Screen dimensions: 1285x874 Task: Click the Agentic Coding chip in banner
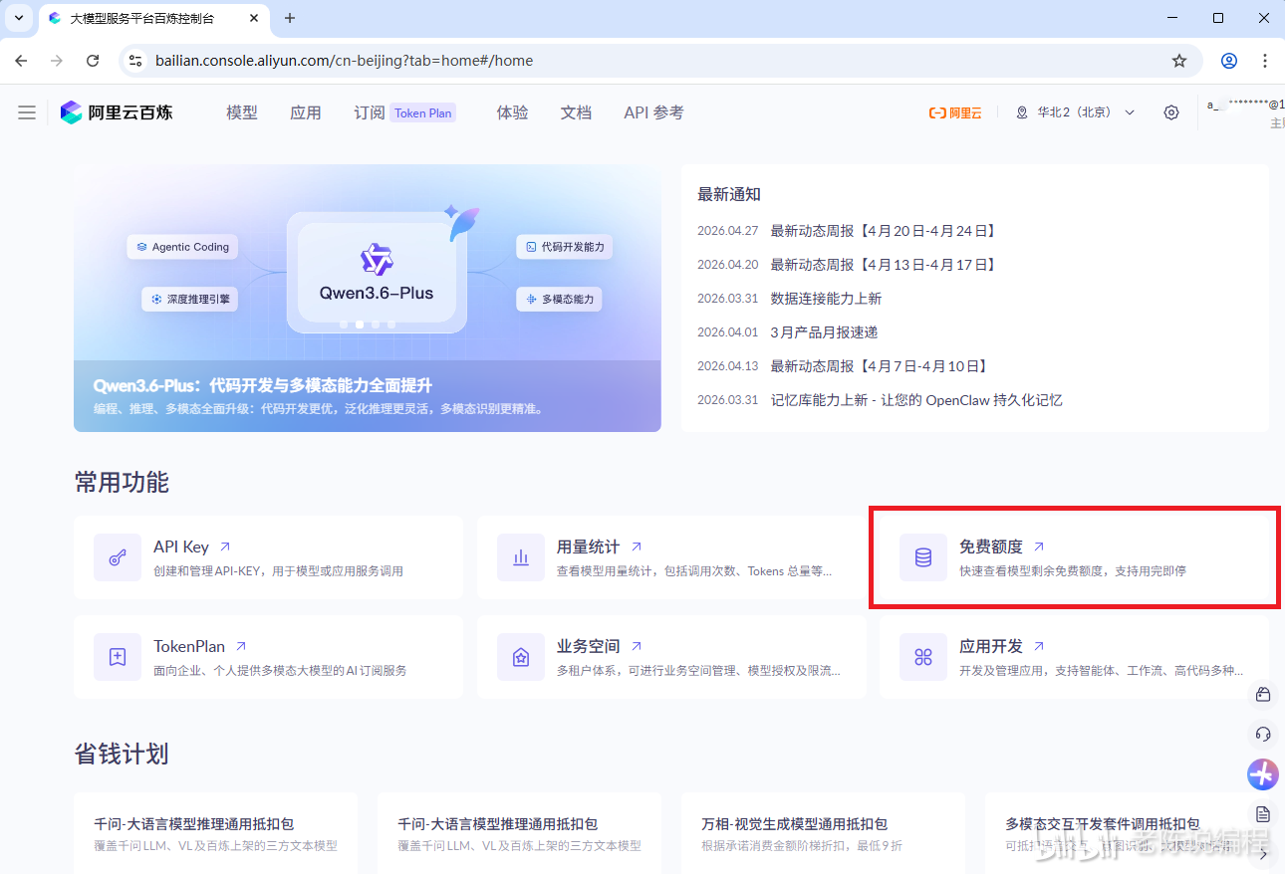coord(182,247)
